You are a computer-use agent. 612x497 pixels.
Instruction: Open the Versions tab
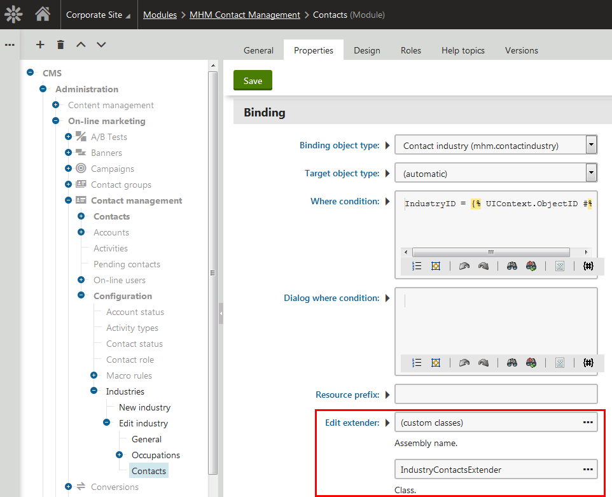pos(522,50)
